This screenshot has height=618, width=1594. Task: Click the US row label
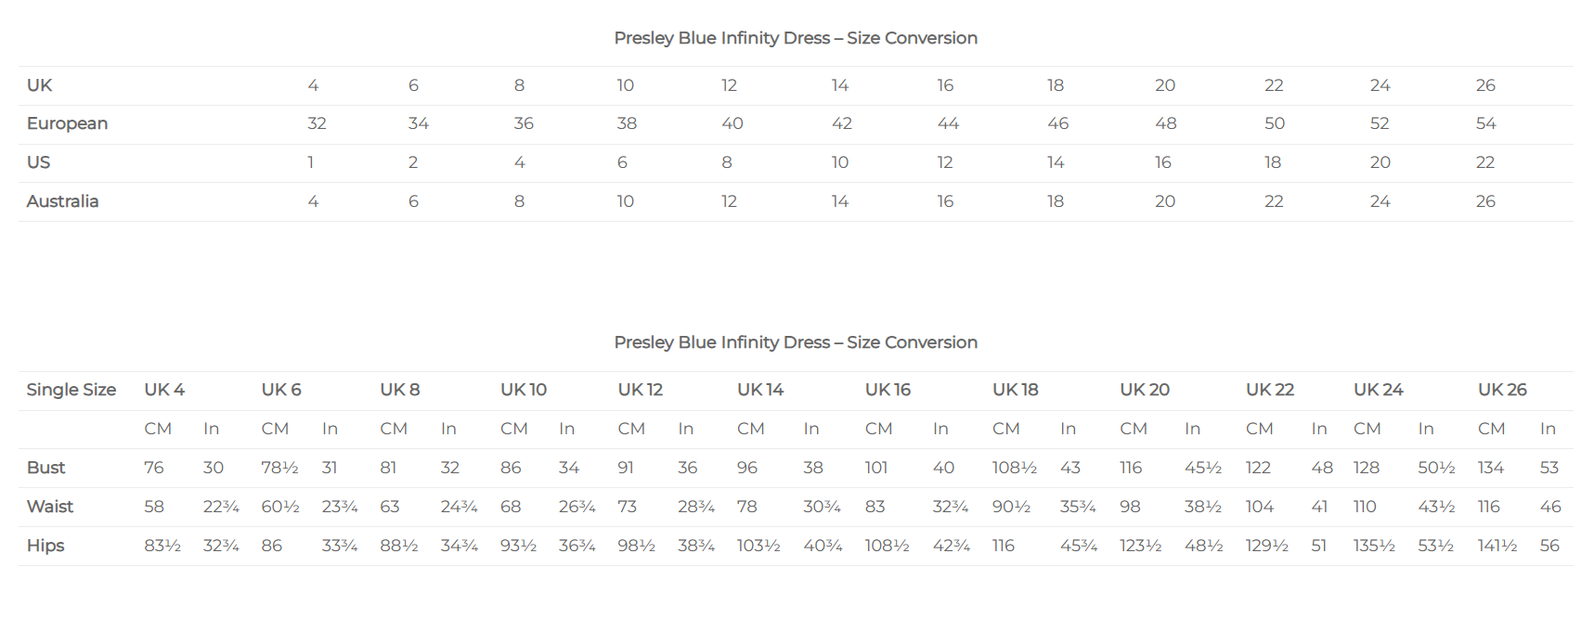click(38, 162)
